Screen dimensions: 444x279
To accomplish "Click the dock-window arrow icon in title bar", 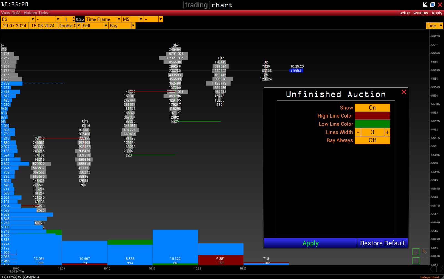I will 425,5.
